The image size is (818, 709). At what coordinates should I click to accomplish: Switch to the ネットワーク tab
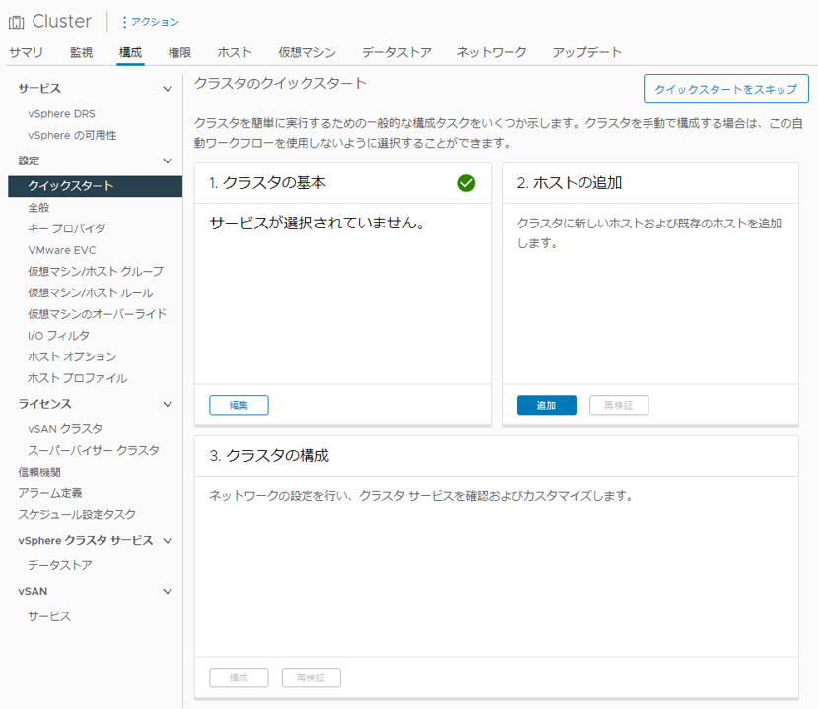click(492, 52)
